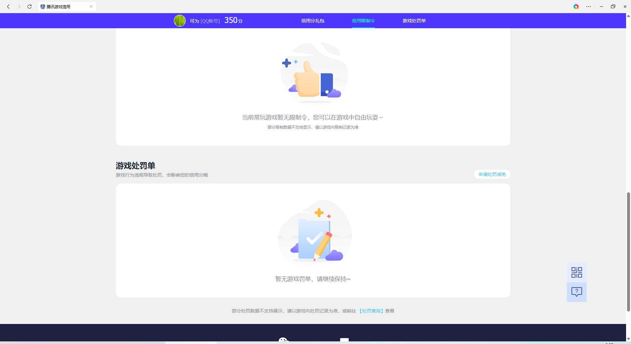Click the 350分 credit score

point(233,20)
